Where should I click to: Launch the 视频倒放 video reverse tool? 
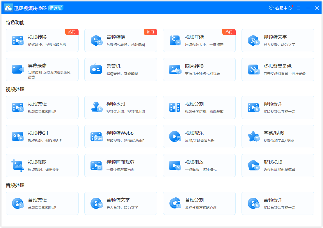[x=199, y=165]
